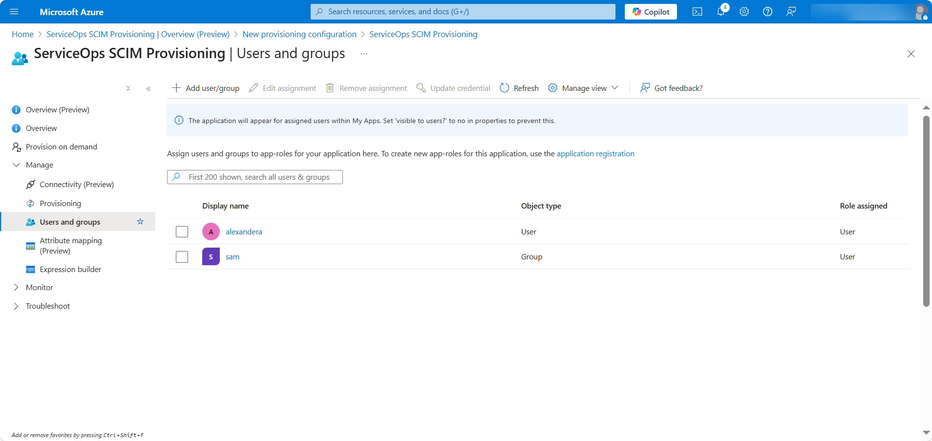Expand the Troubleshoot section
This screenshot has height=441, width=932.
16,306
